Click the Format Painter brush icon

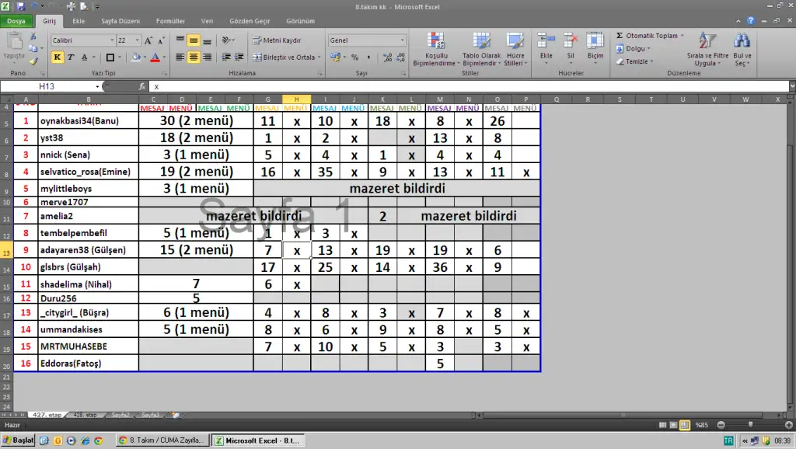pyautogui.click(x=33, y=61)
